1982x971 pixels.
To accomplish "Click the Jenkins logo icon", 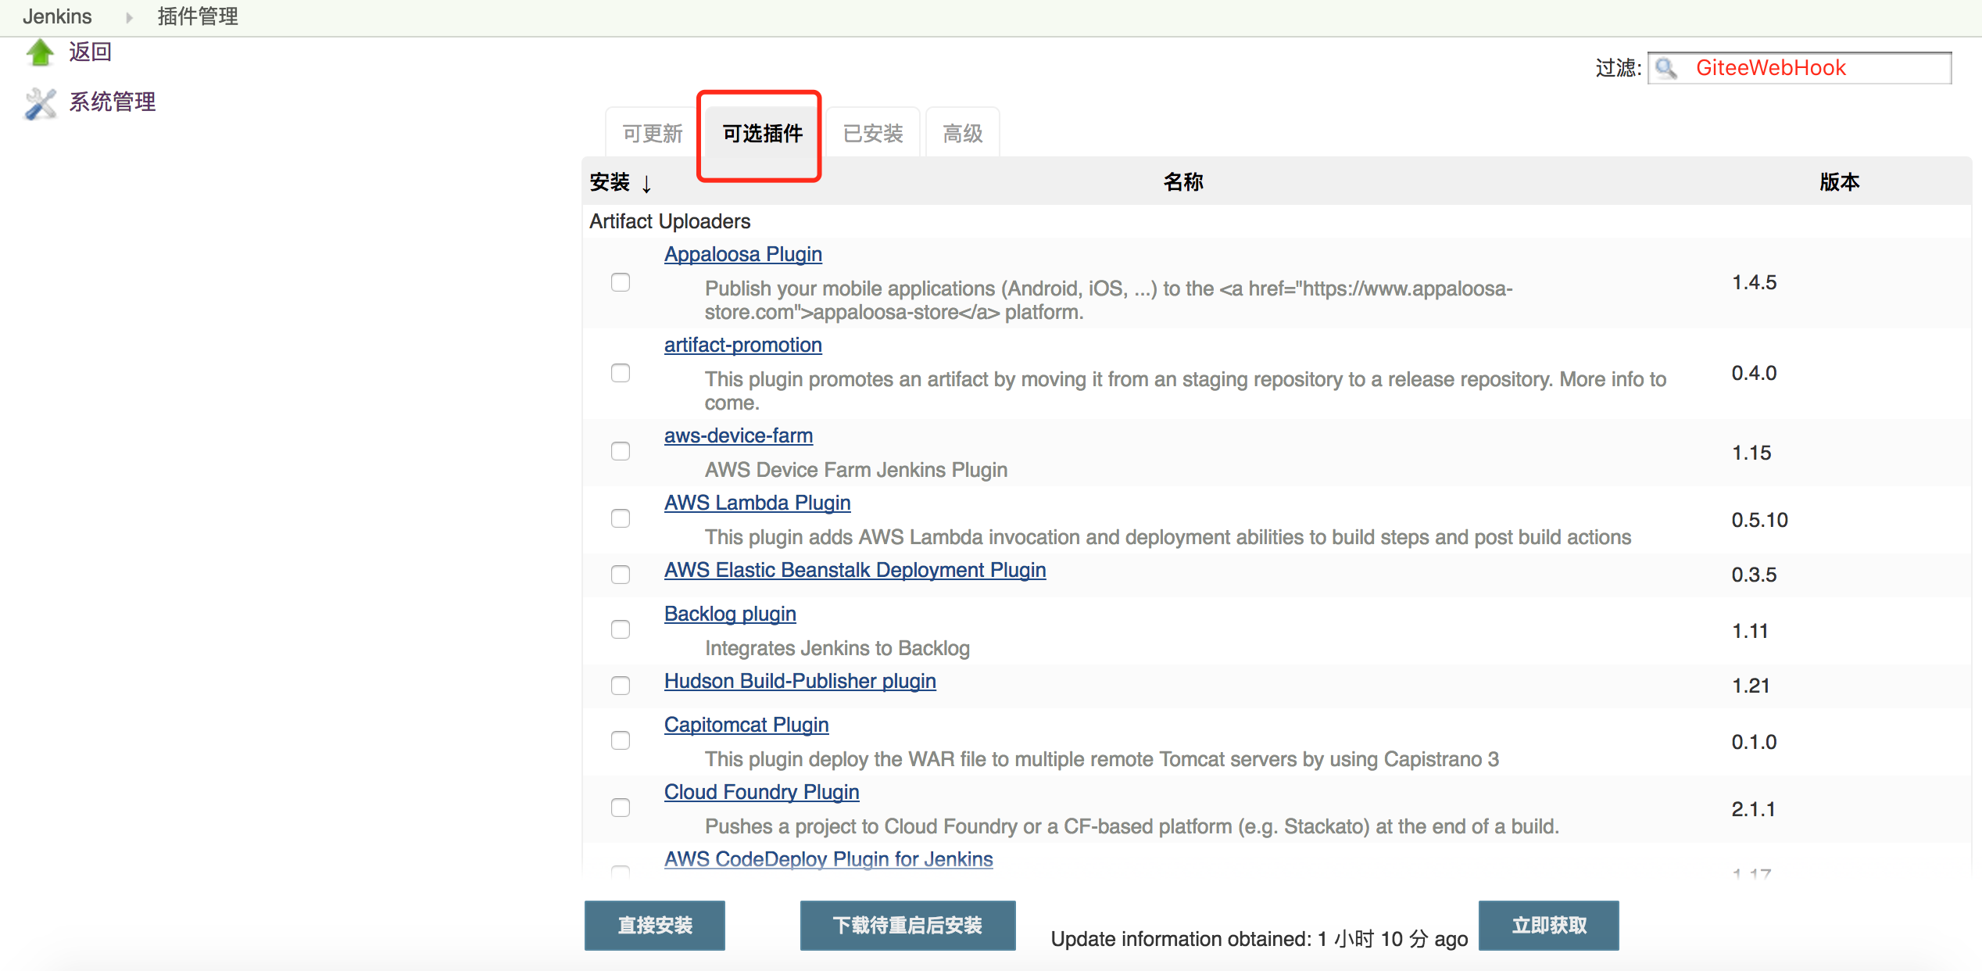I will [58, 16].
